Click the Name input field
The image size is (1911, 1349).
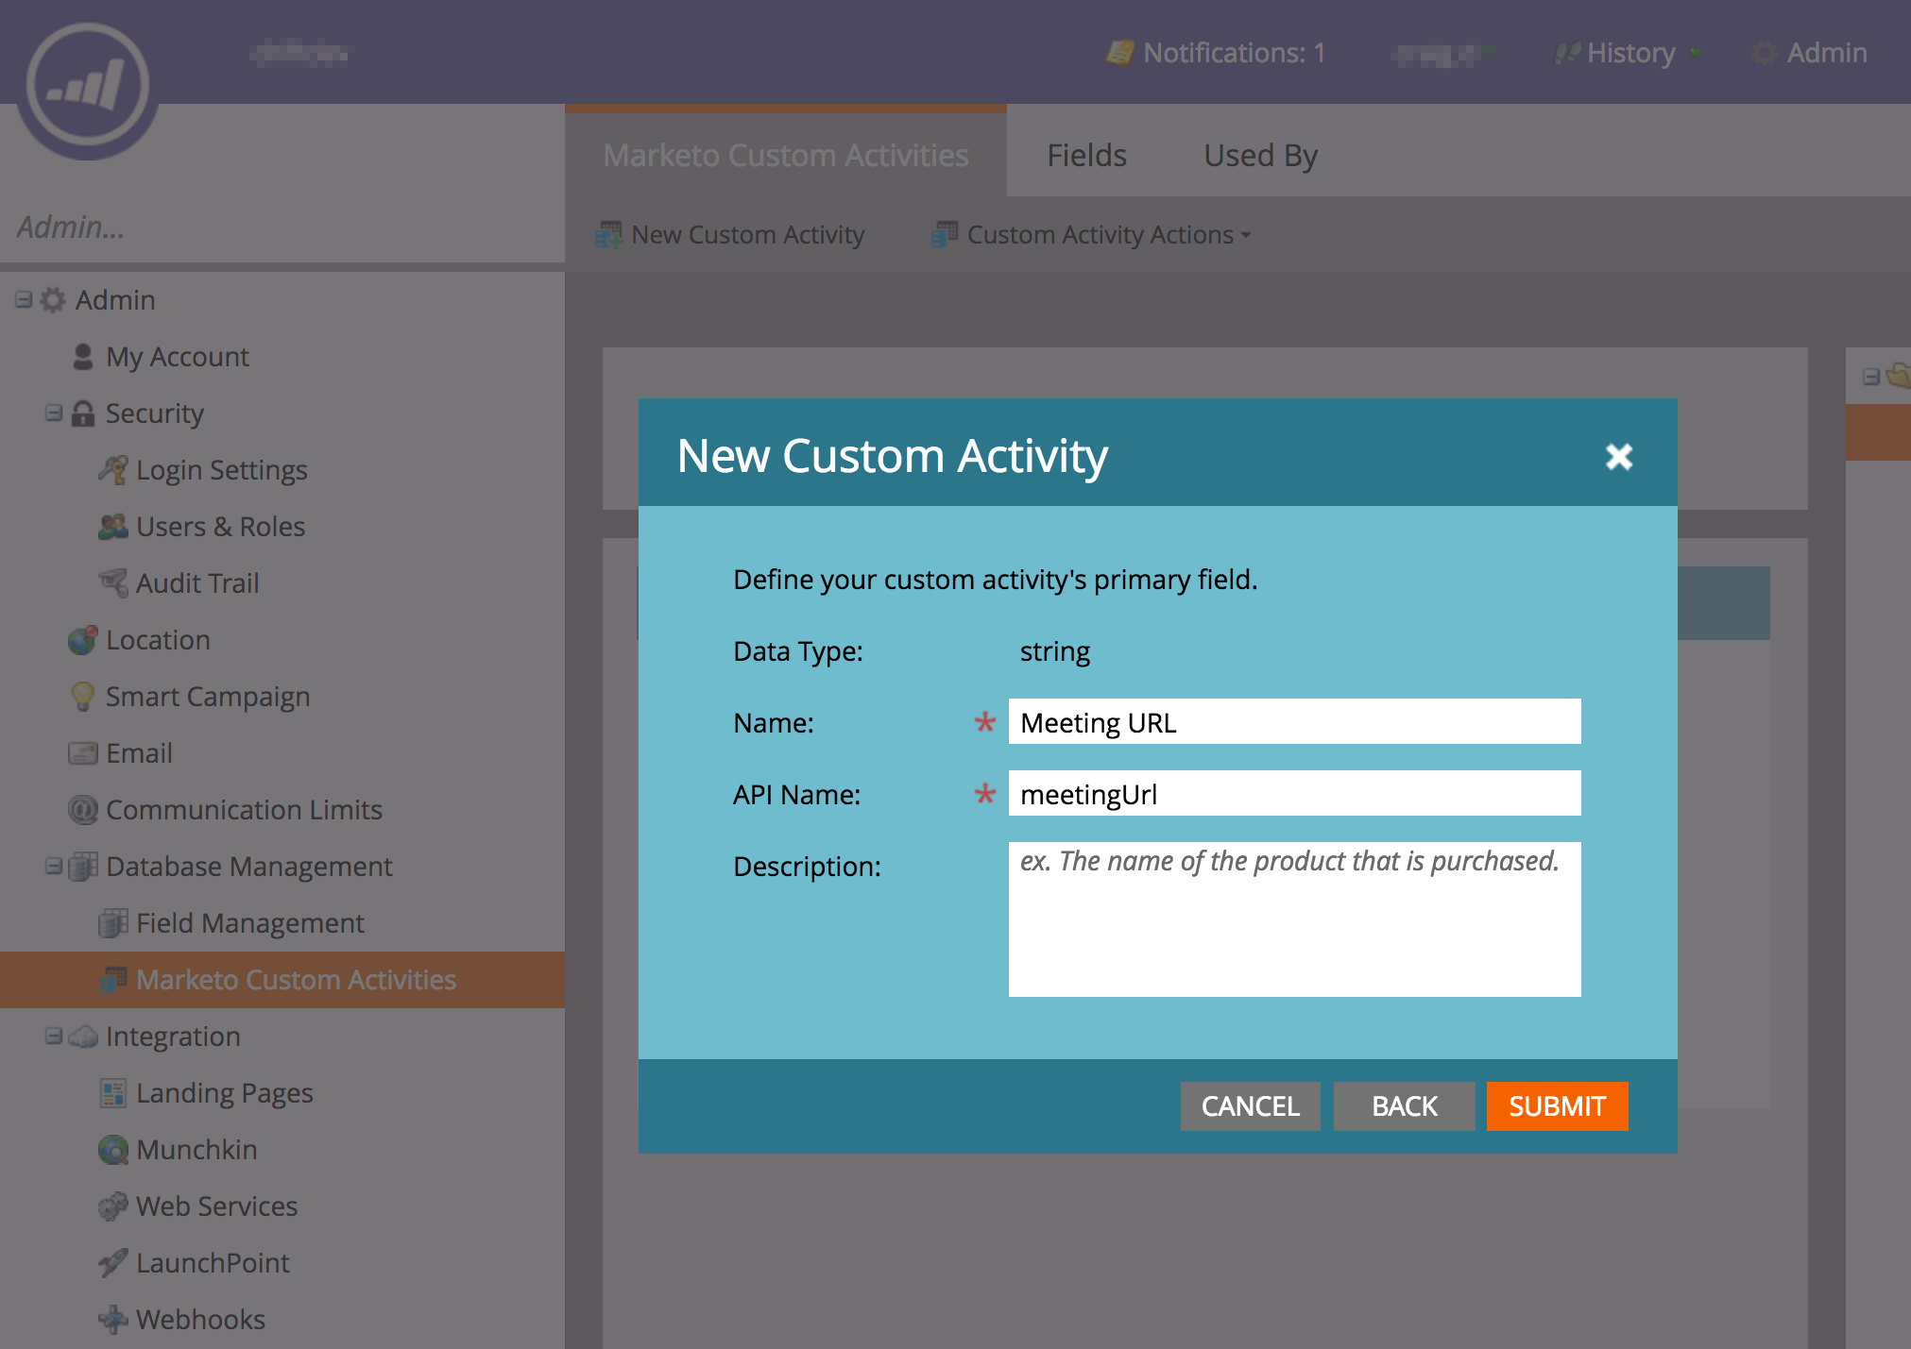click(x=1294, y=722)
